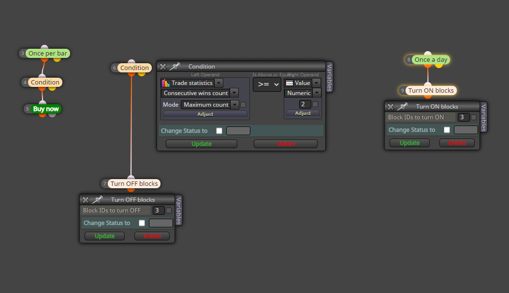Click the Value operand type icon
This screenshot has width=509, height=293.
(x=289, y=83)
